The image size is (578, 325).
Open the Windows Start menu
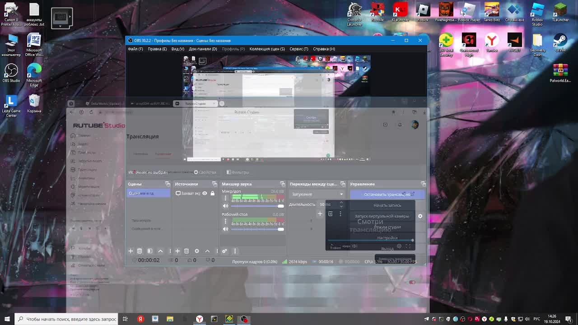pyautogui.click(x=7, y=319)
